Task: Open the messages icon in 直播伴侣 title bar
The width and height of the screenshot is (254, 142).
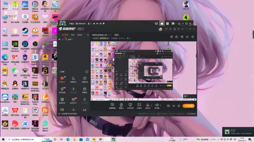Action: point(166,29)
